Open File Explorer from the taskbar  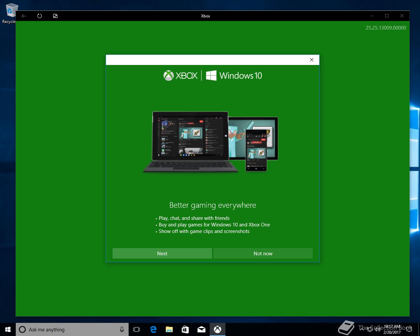click(x=169, y=329)
